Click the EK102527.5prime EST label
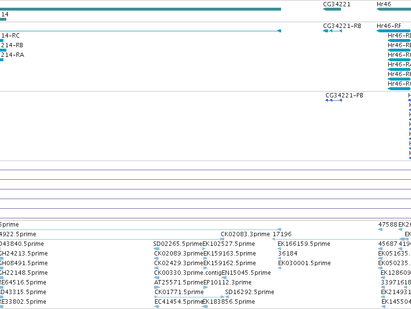Image resolution: width=411 pixels, height=309 pixels. [x=228, y=244]
